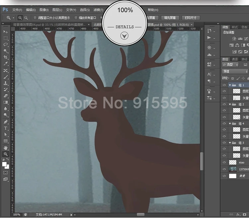Select the Lasso tool
249x221 pixels.
[x=6, y=44]
